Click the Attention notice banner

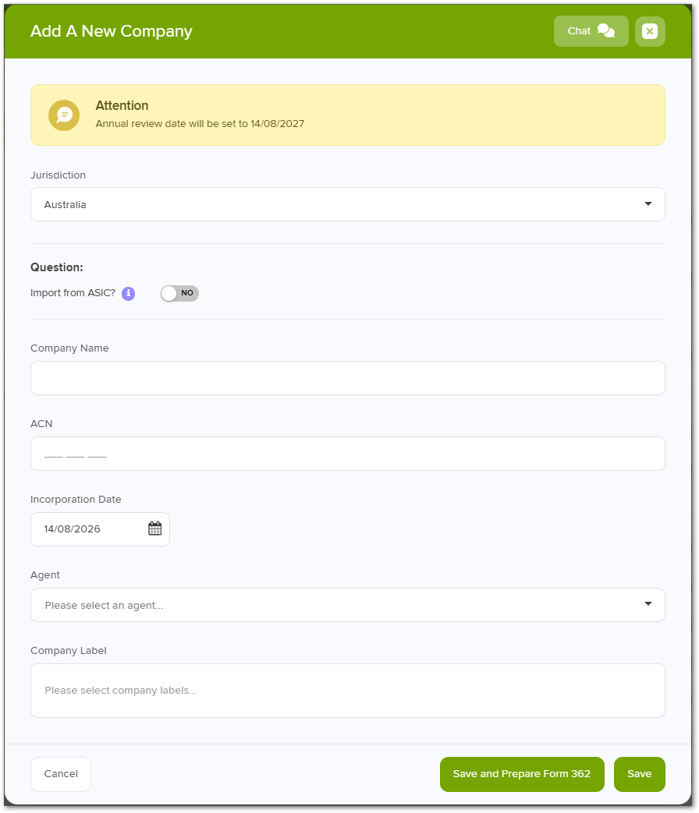pyautogui.click(x=348, y=115)
